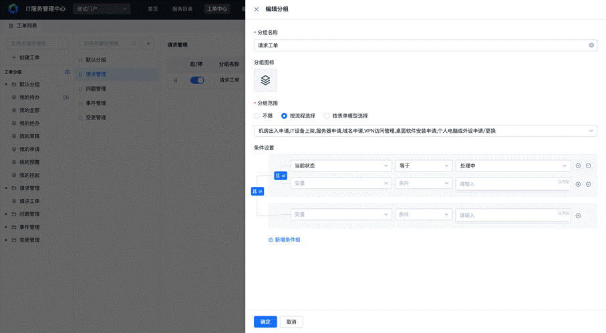This screenshot has width=606, height=333.
Task: Click the folder icon of the 默认分组 tree node
Action: tap(14, 84)
